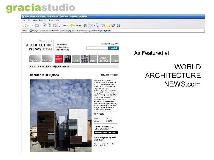
Task: Click the Edit page icon
Action: [103, 25]
